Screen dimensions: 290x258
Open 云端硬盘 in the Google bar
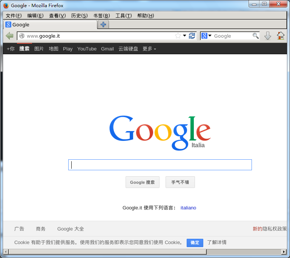(128, 49)
